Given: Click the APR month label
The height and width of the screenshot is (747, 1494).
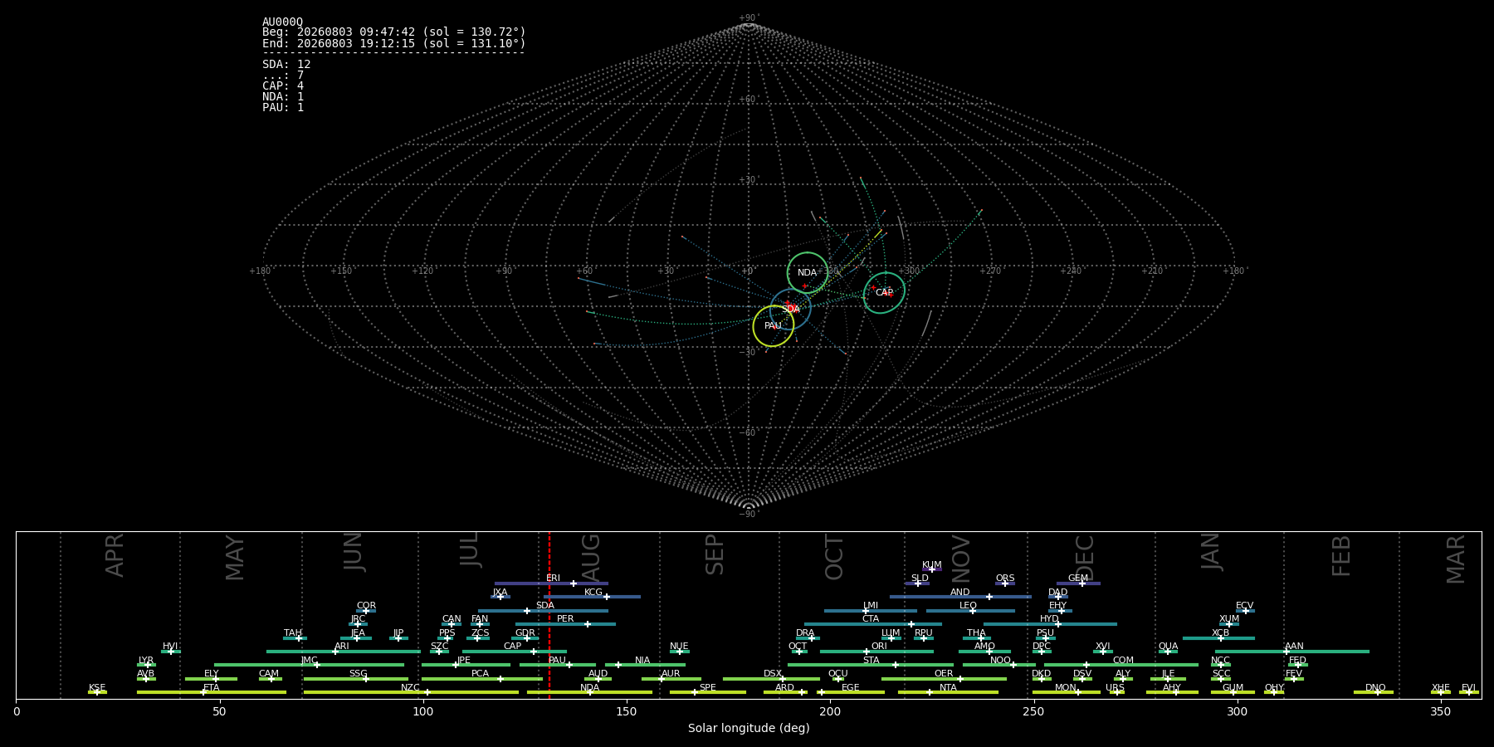Looking at the screenshot, I should click(115, 554).
